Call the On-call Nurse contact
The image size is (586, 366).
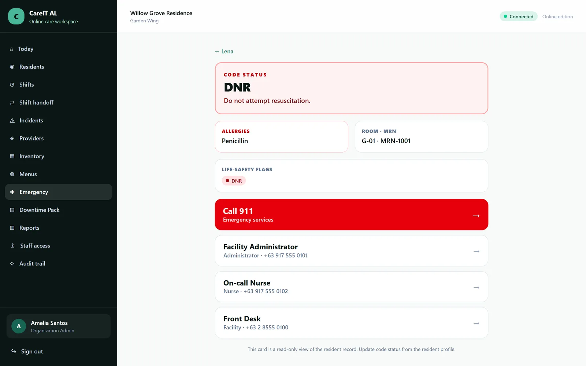[352, 287]
